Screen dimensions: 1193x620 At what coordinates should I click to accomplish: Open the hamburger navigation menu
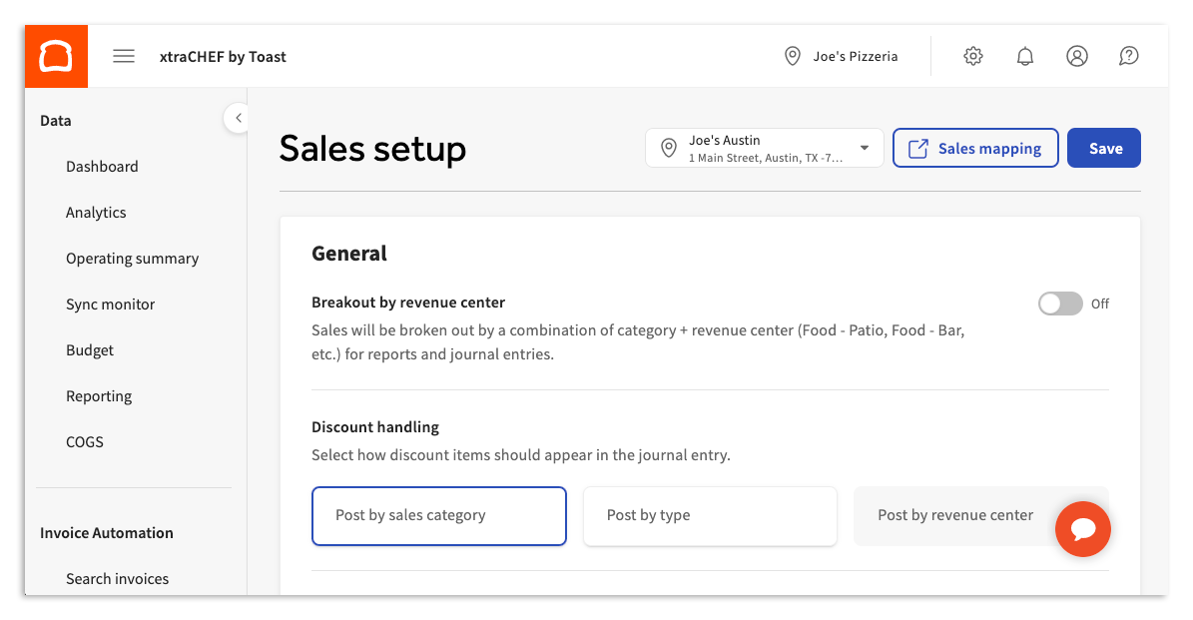click(x=123, y=55)
